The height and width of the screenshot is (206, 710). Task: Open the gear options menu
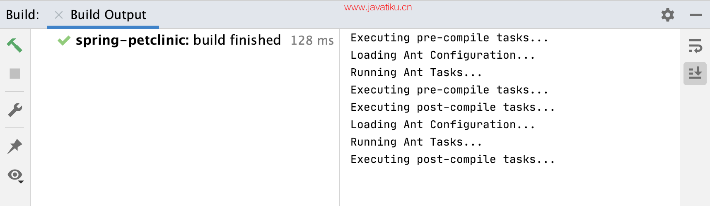point(668,15)
